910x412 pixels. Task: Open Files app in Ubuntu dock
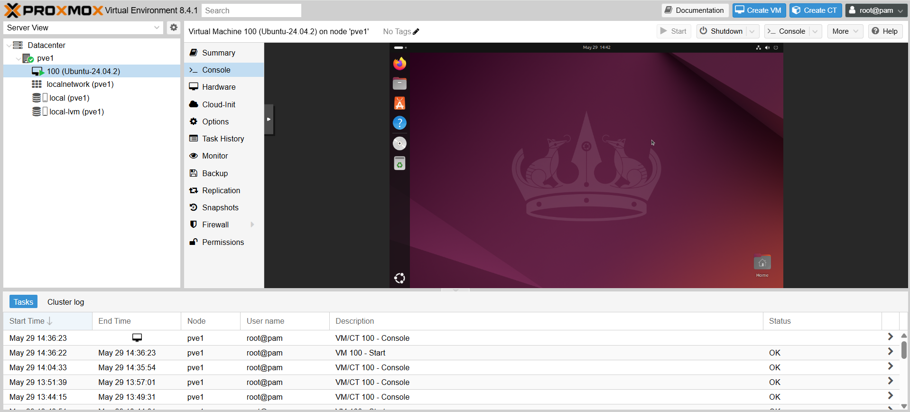(x=399, y=84)
